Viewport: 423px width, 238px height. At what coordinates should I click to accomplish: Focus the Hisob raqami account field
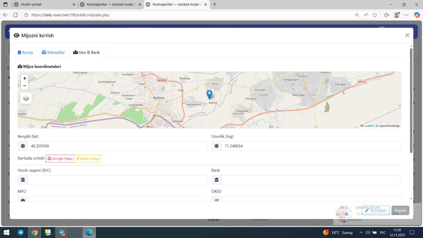(117, 180)
